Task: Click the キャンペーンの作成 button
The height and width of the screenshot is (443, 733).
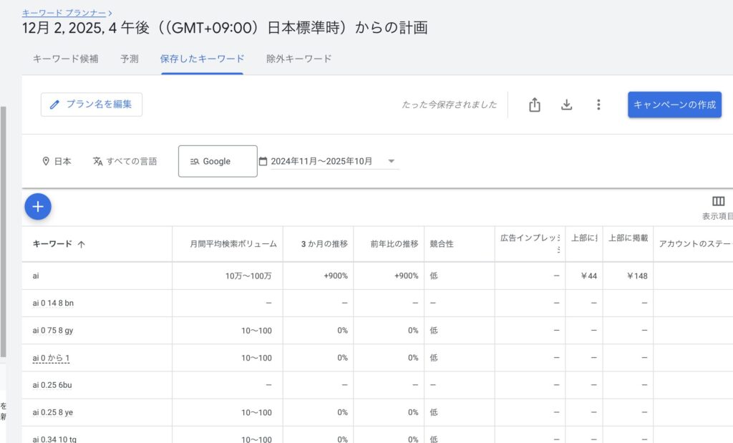Action: click(x=674, y=104)
